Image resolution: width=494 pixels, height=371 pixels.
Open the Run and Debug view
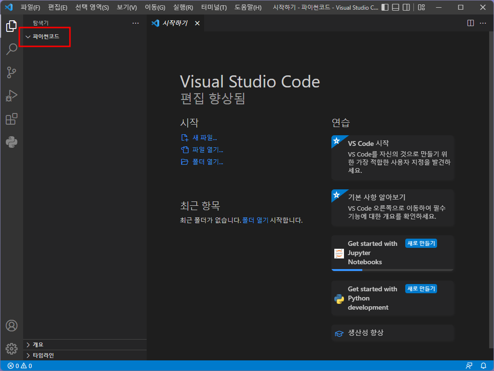coord(12,96)
